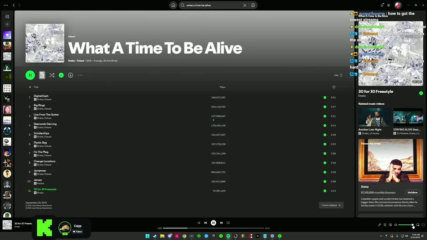Toggle saved check for Diamonds Dancing

pyautogui.click(x=325, y=126)
